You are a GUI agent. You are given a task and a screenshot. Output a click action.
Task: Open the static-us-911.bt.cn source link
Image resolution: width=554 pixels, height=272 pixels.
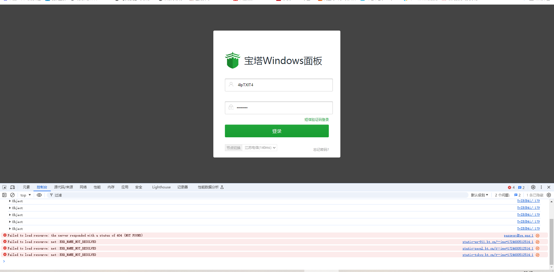coord(498,242)
